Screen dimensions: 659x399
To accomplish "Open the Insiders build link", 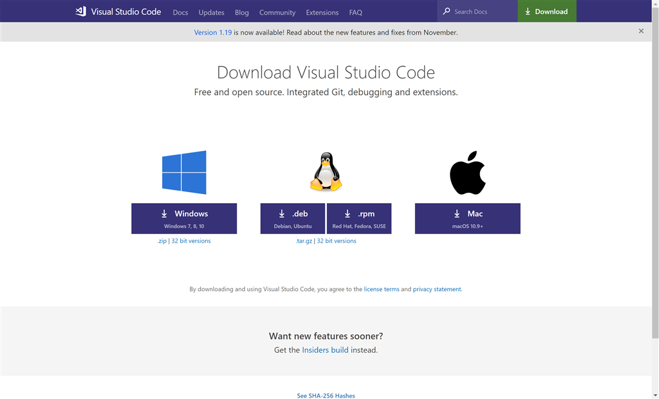I will tap(325, 350).
